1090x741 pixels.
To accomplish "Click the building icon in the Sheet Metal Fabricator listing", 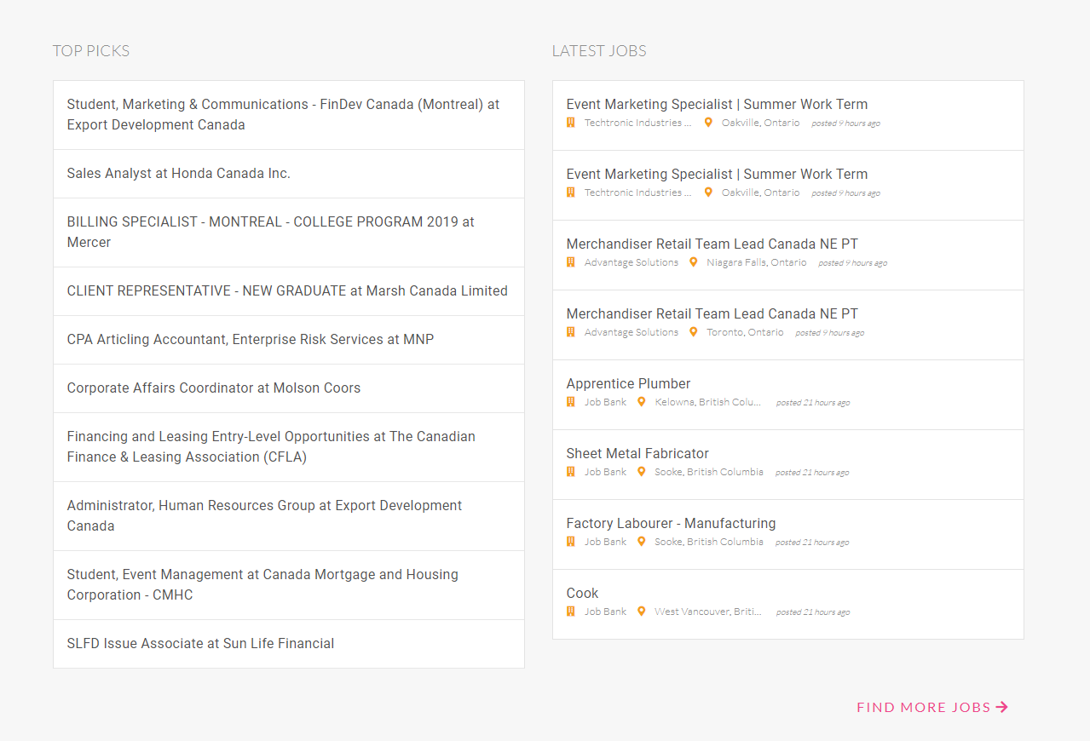I will (x=571, y=472).
